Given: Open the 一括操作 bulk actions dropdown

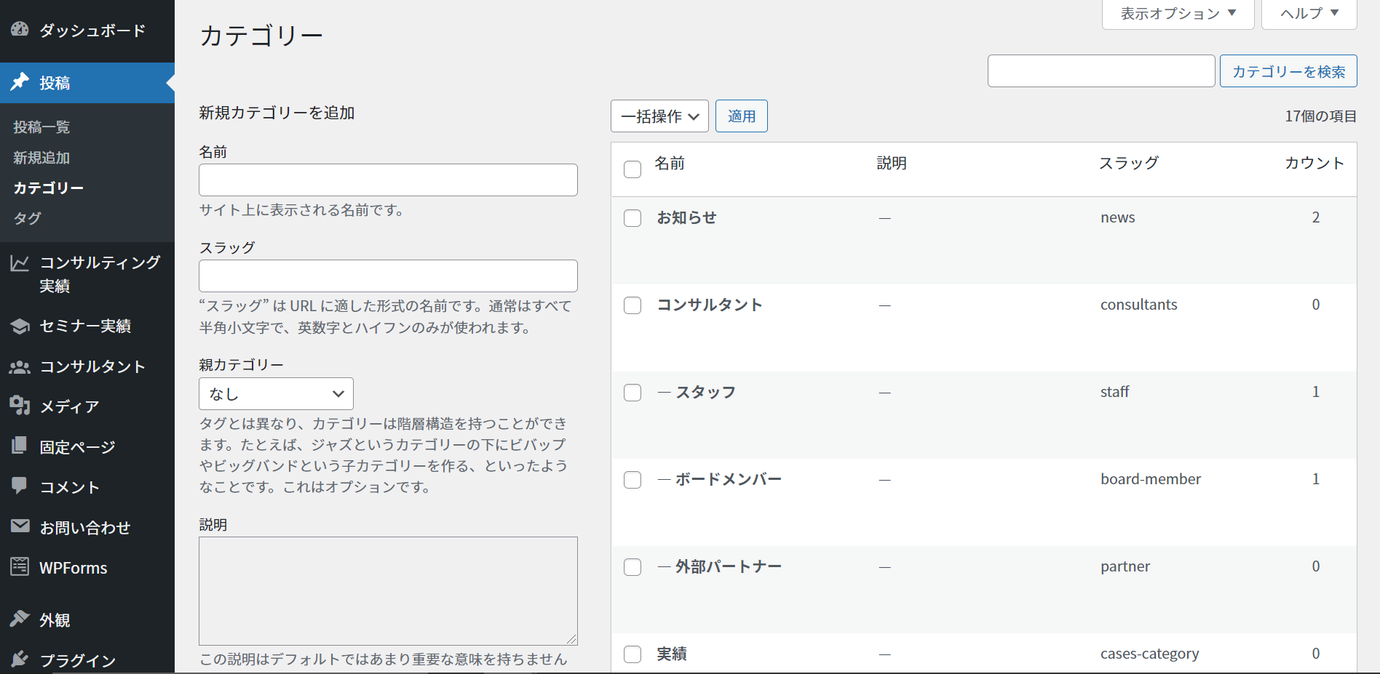Looking at the screenshot, I should pyautogui.click(x=659, y=116).
